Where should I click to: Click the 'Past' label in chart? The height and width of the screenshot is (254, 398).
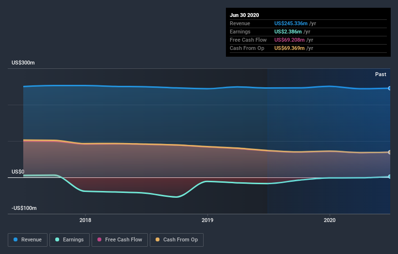(381, 74)
